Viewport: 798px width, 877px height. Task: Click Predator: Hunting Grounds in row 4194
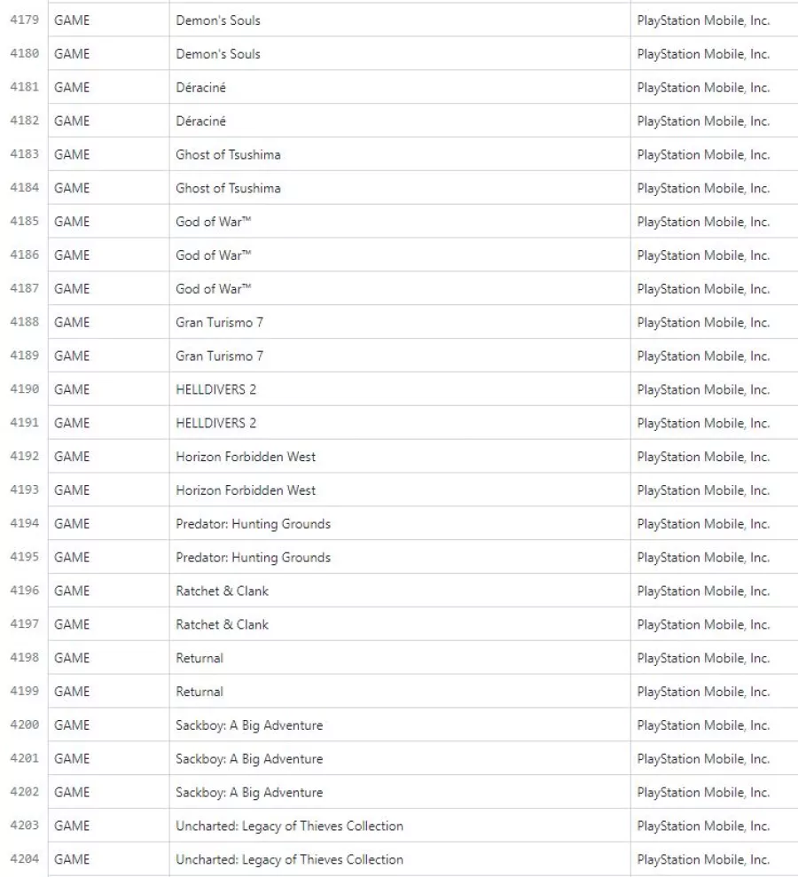click(x=254, y=523)
